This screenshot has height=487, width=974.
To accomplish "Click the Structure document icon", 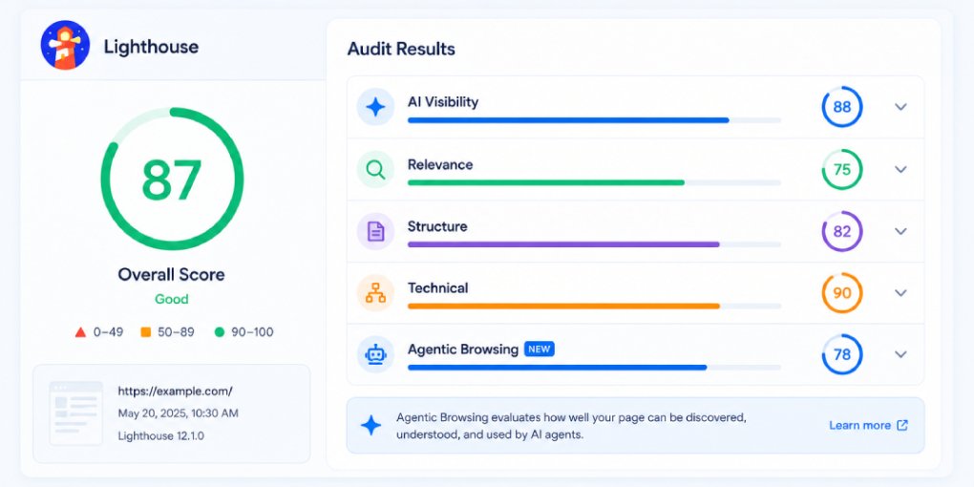I will click(375, 231).
